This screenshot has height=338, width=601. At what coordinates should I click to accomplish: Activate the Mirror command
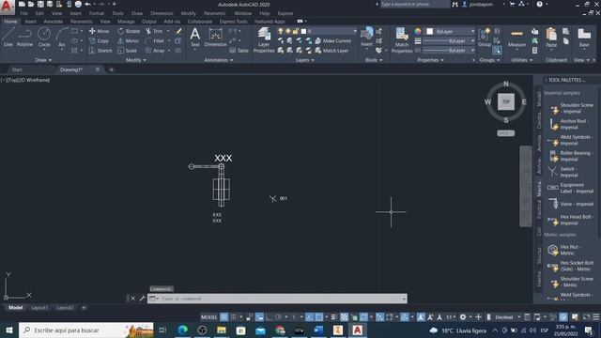[128, 40]
